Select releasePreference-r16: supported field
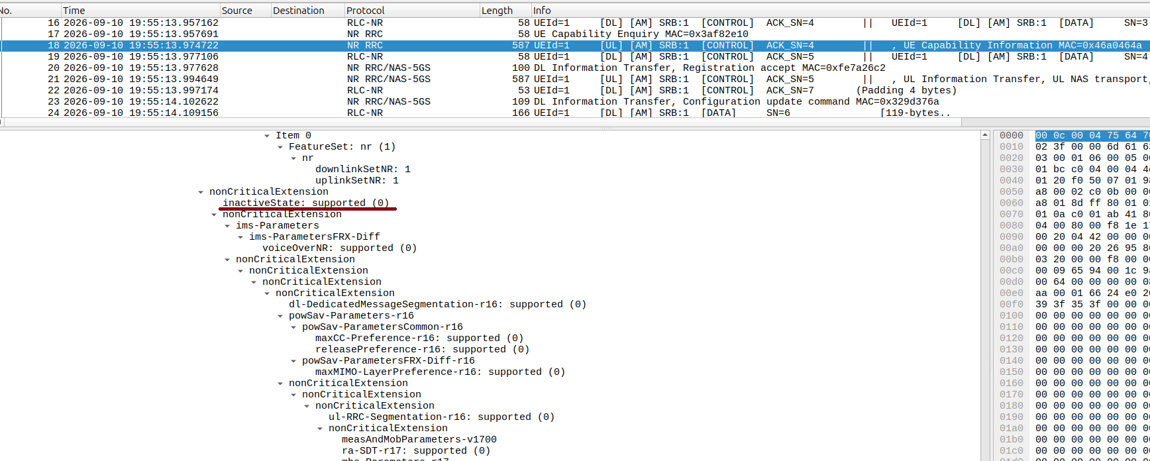 (x=423, y=350)
